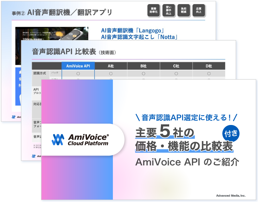This screenshot has width=258, height=202.
Task: Select the C社 column header
Action: click(176, 66)
